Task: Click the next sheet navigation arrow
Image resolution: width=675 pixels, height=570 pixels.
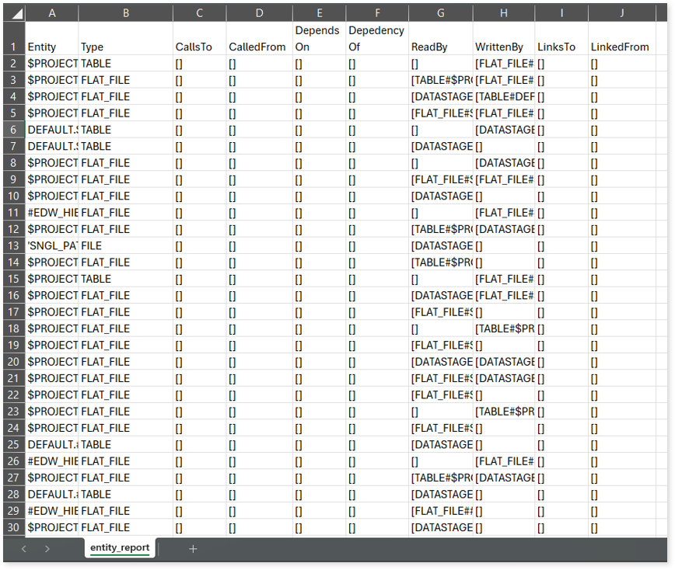Action: pos(47,549)
